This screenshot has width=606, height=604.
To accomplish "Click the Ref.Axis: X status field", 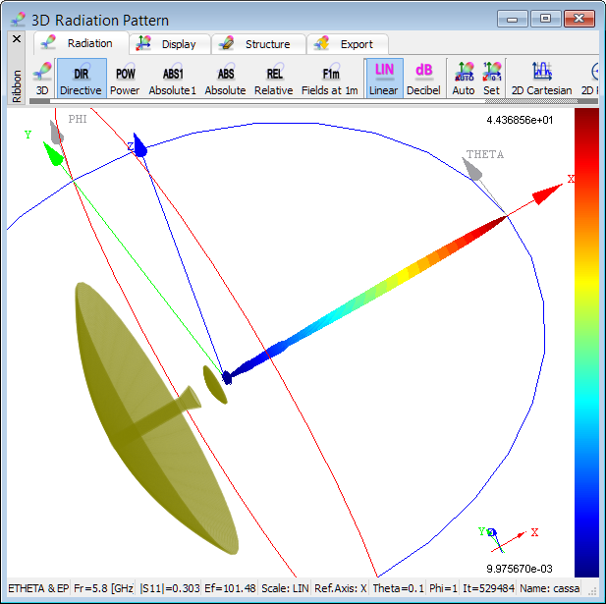I will click(x=340, y=587).
